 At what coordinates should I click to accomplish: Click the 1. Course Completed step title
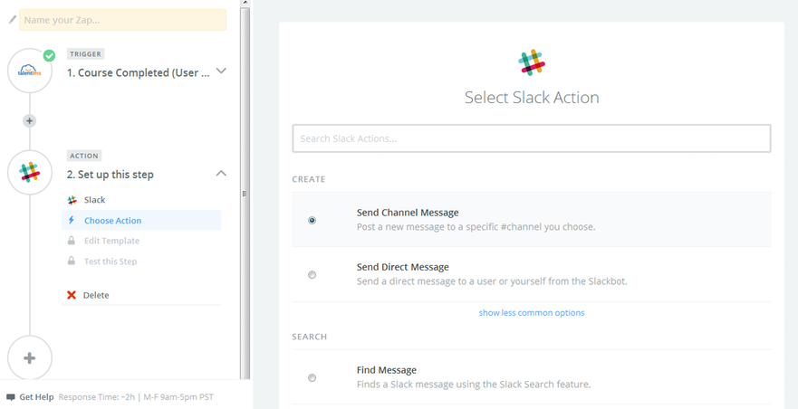tap(139, 72)
